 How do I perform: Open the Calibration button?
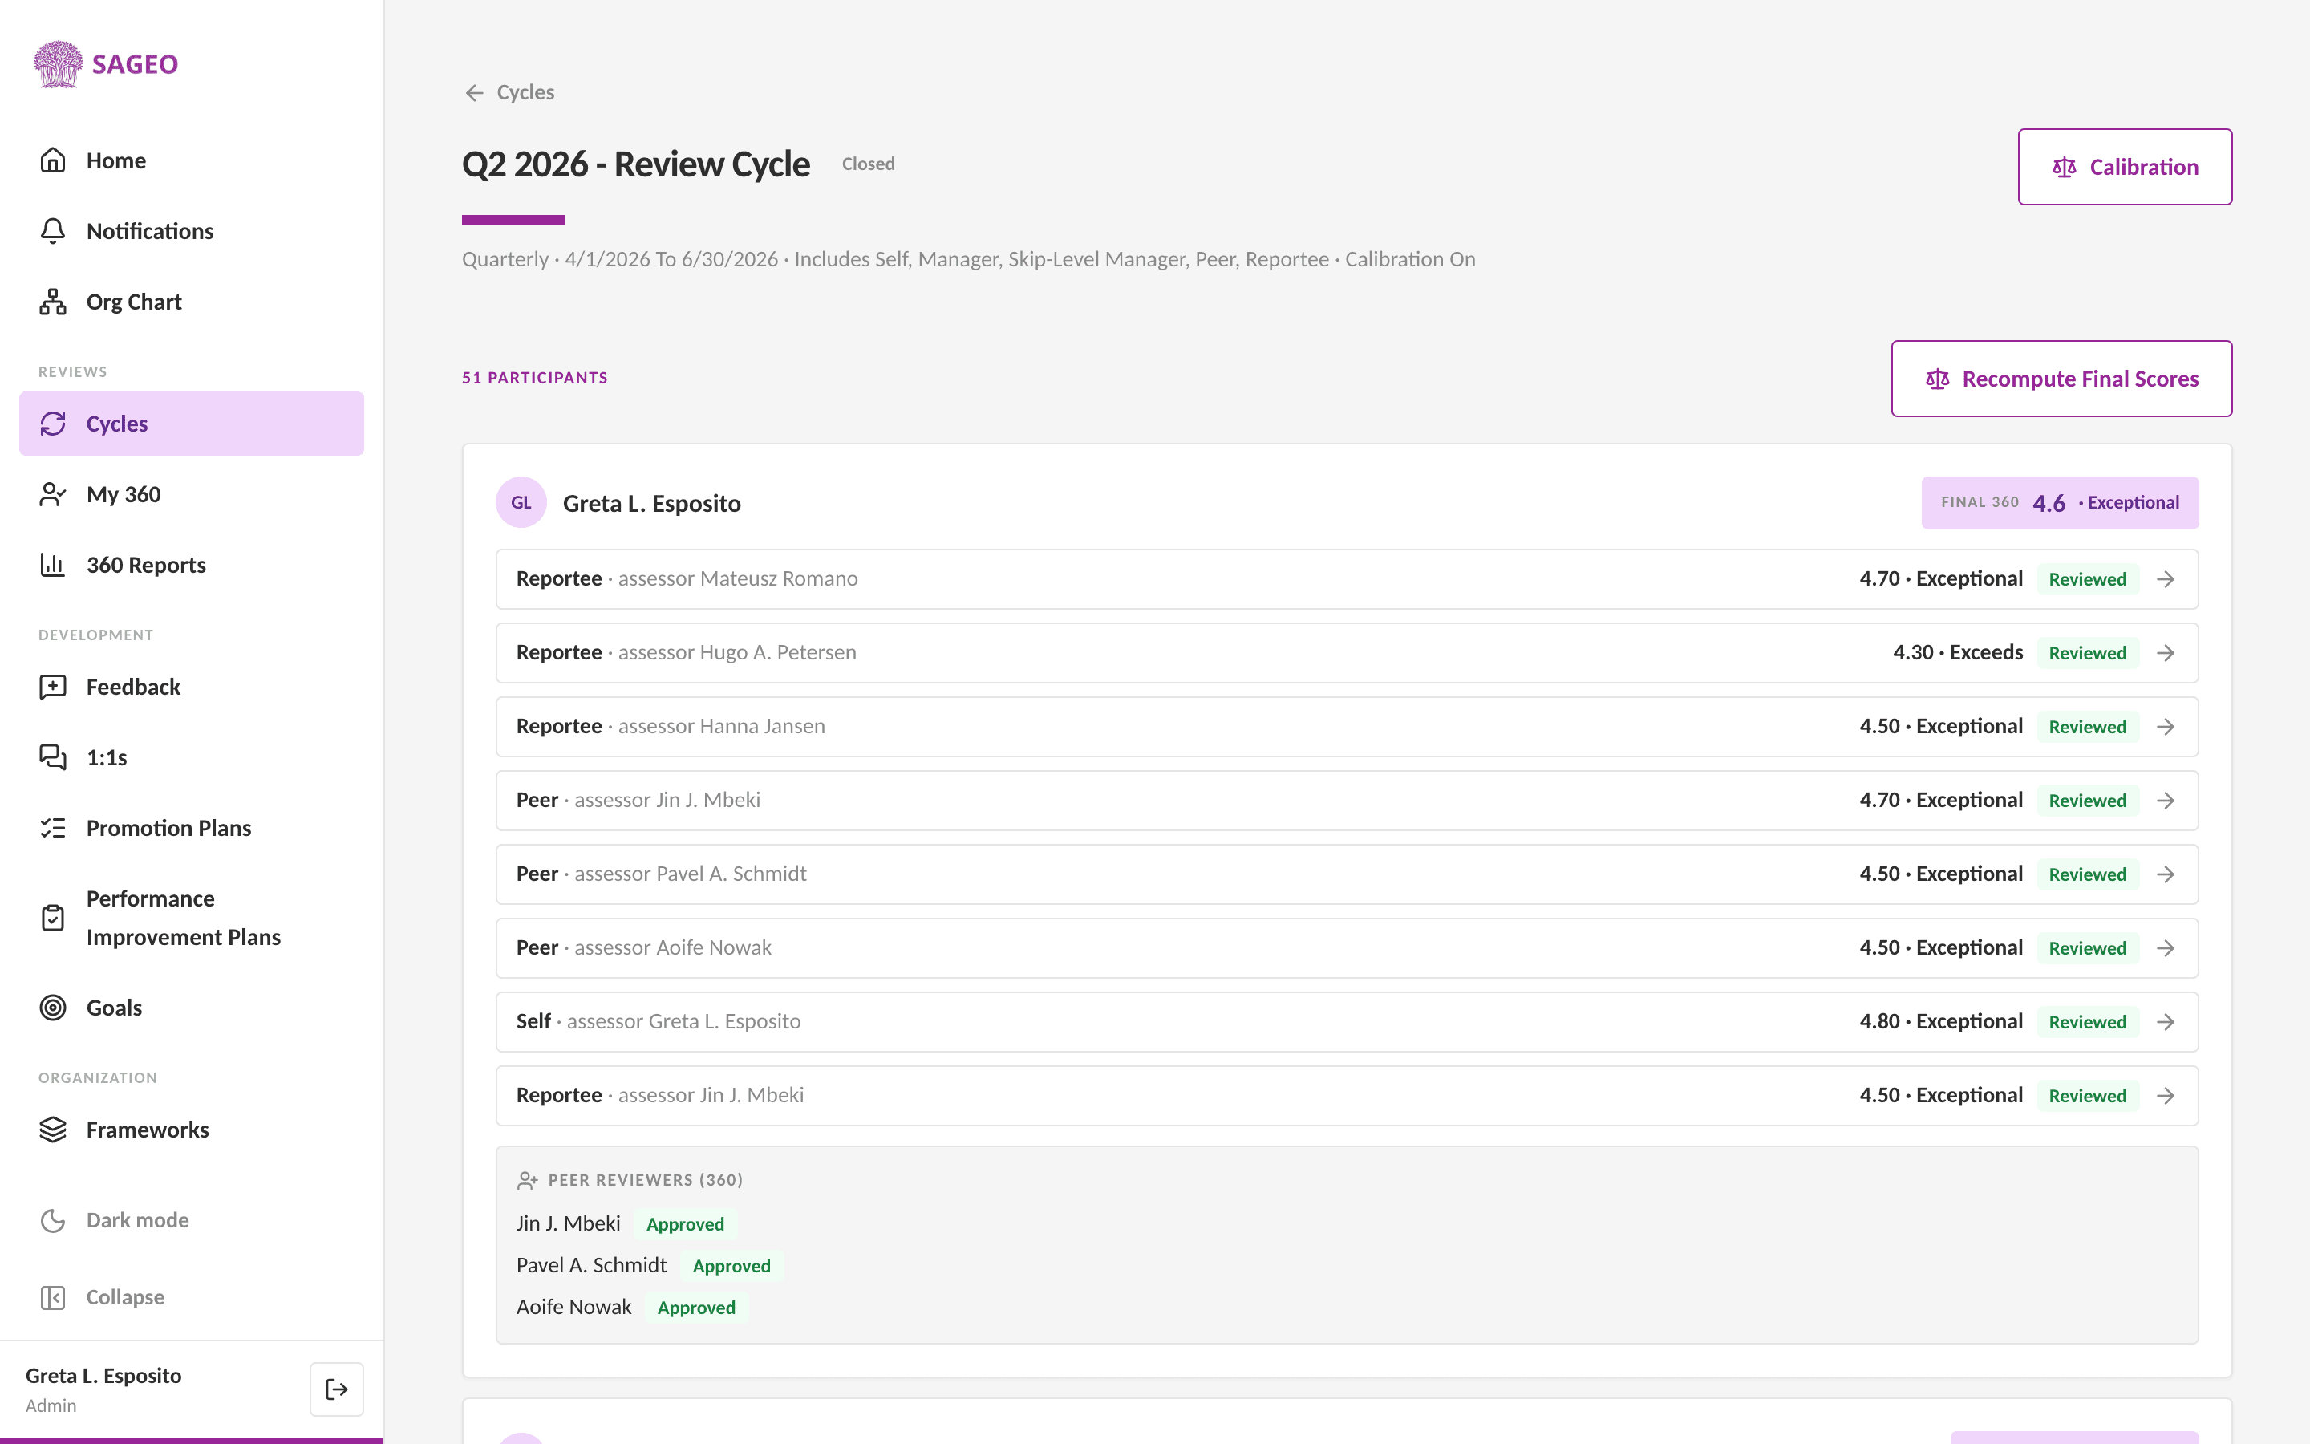tap(2125, 167)
